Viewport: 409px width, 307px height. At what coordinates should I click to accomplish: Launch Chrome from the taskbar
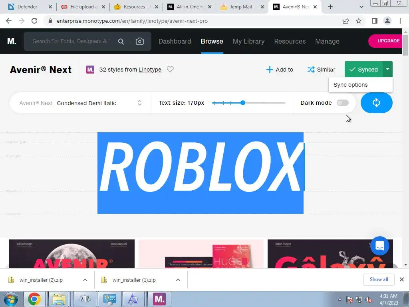click(x=34, y=299)
